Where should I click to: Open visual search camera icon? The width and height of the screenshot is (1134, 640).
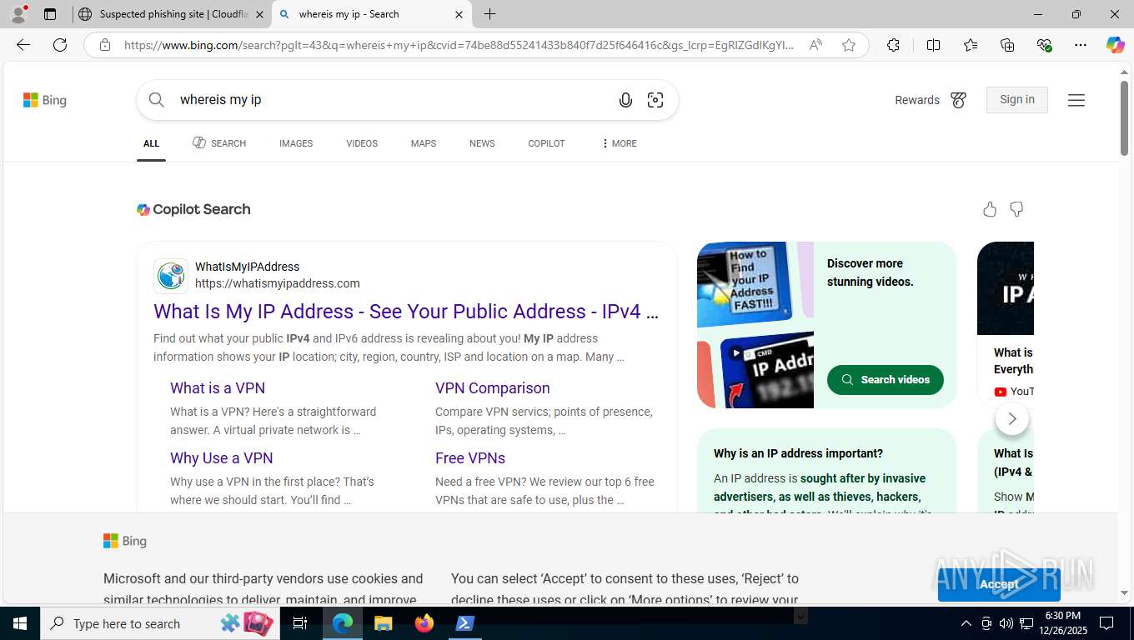(x=655, y=100)
